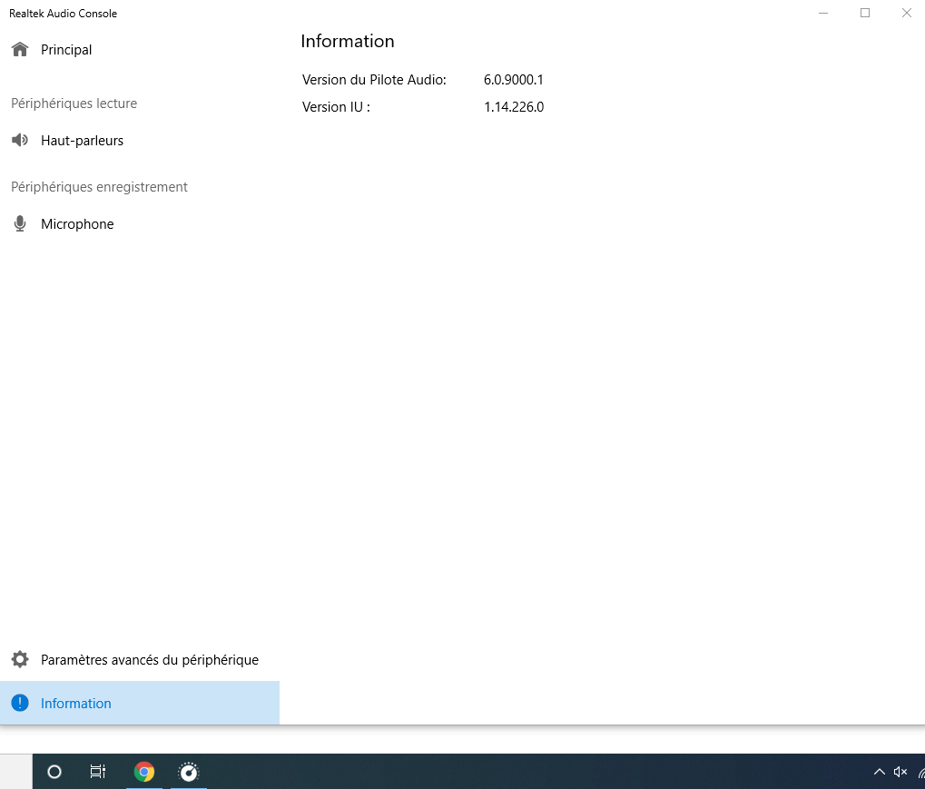Close the Realtek Audio Console window
Image resolution: width=925 pixels, height=789 pixels.
[906, 13]
